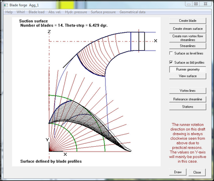Click the Vortex lines button
Viewport: 214px width, 181px height.
coord(187,91)
